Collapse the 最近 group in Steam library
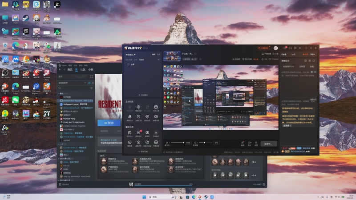 [x=59, y=93]
